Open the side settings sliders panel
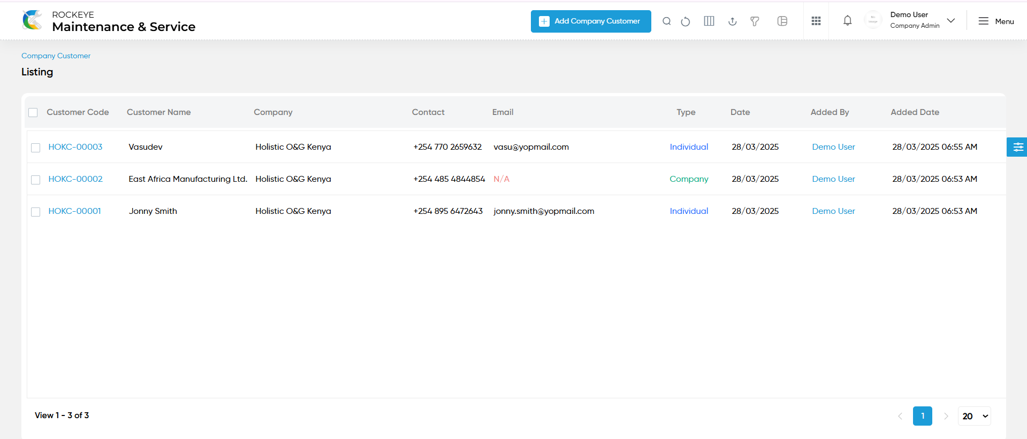 1017,147
